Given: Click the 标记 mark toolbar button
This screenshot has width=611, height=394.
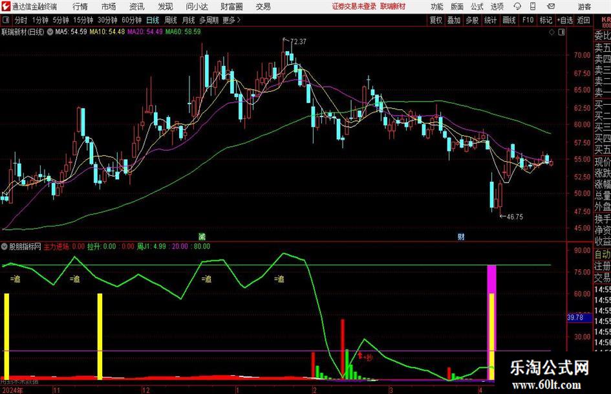Looking at the screenshot, I should (x=546, y=20).
